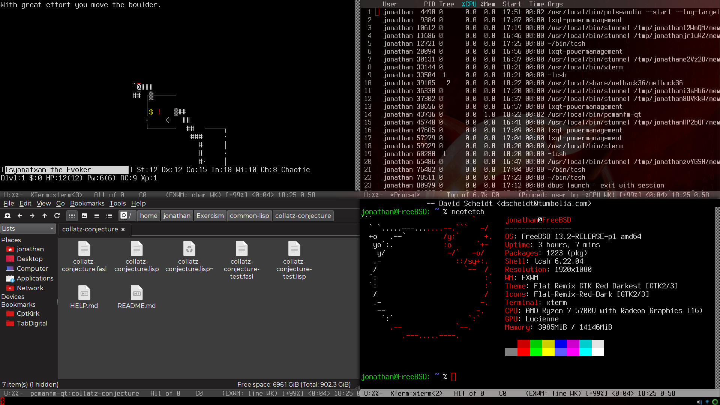This screenshot has height=405, width=720.
Task: Click the 'home' breadcrumb button
Action: click(148, 216)
